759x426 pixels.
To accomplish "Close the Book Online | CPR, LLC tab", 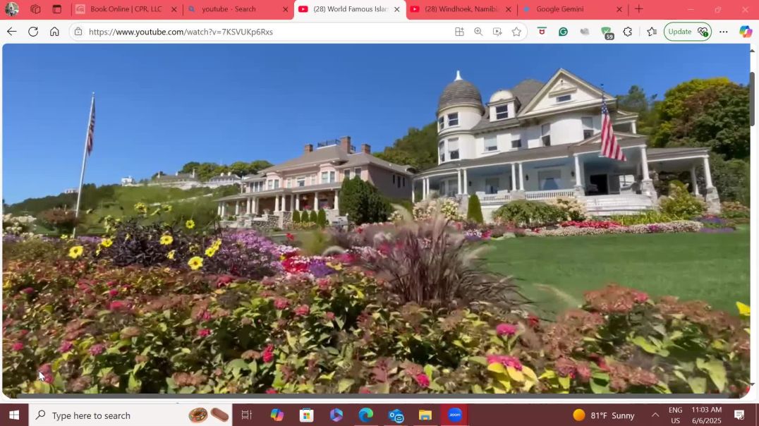I will point(174,9).
